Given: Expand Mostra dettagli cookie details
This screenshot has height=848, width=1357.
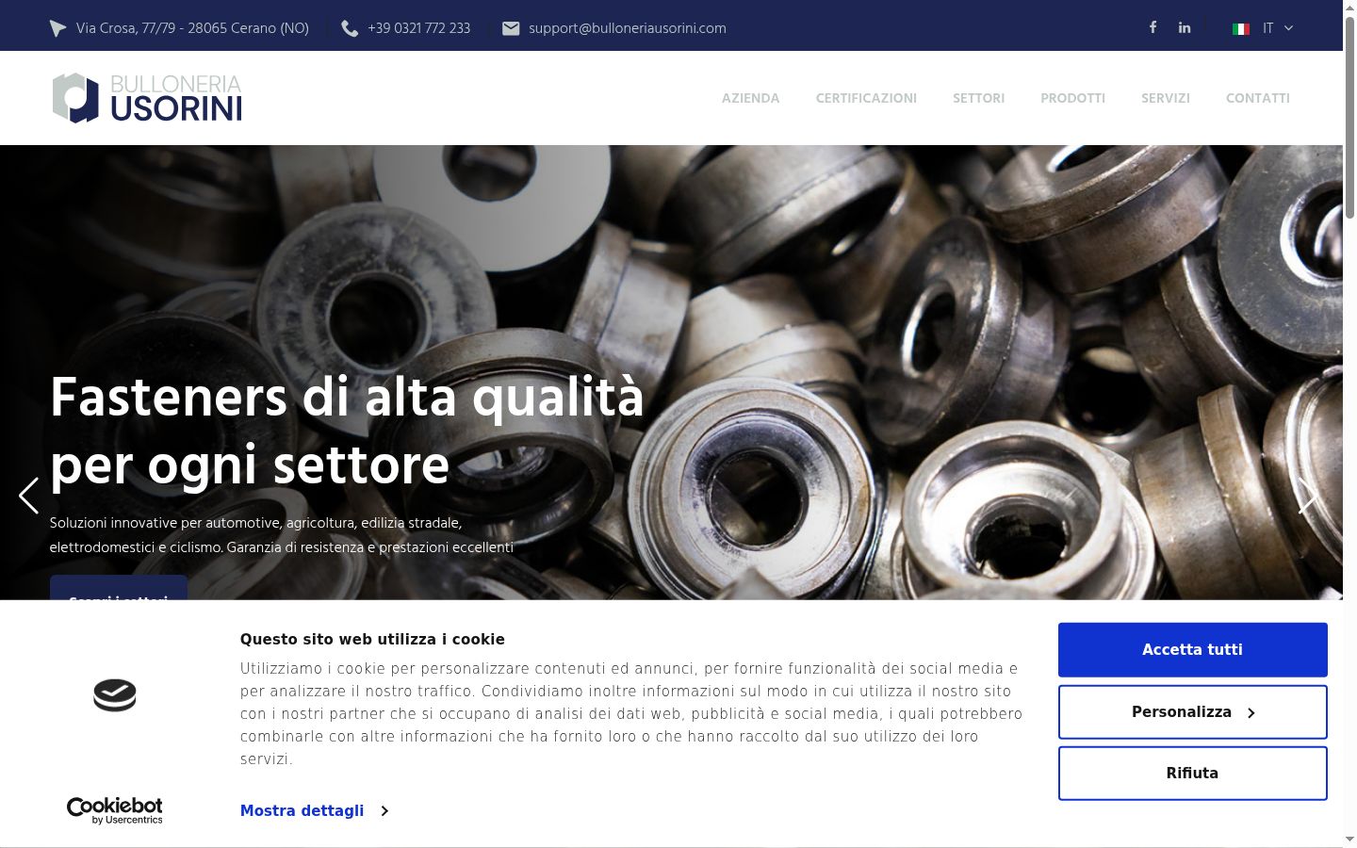Looking at the screenshot, I should (x=314, y=810).
